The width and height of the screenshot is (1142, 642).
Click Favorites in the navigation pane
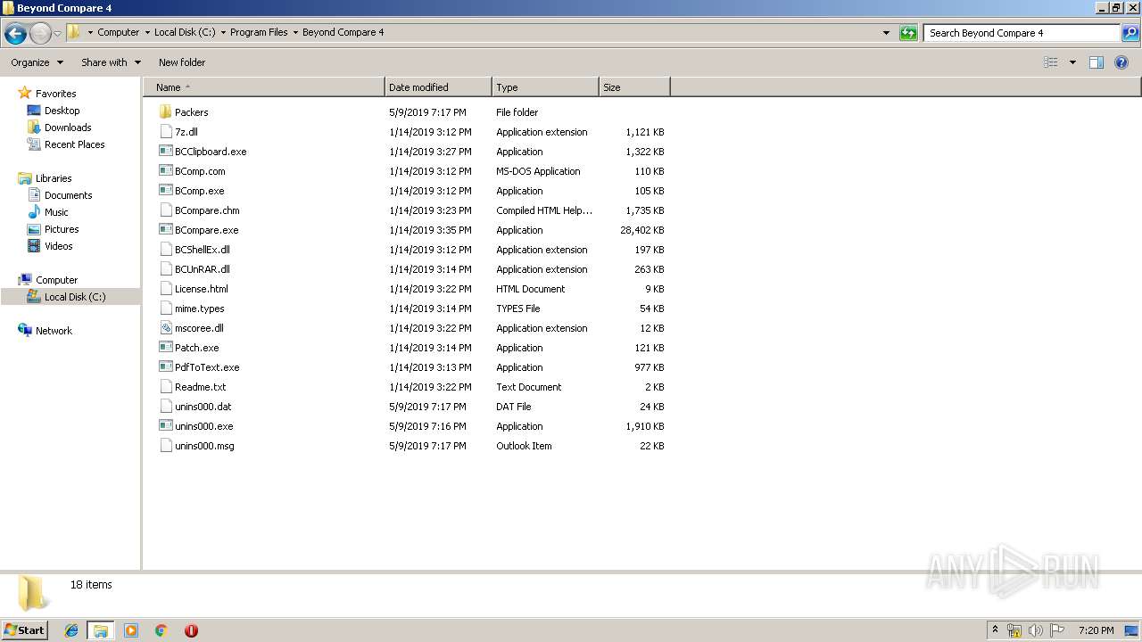tap(55, 94)
